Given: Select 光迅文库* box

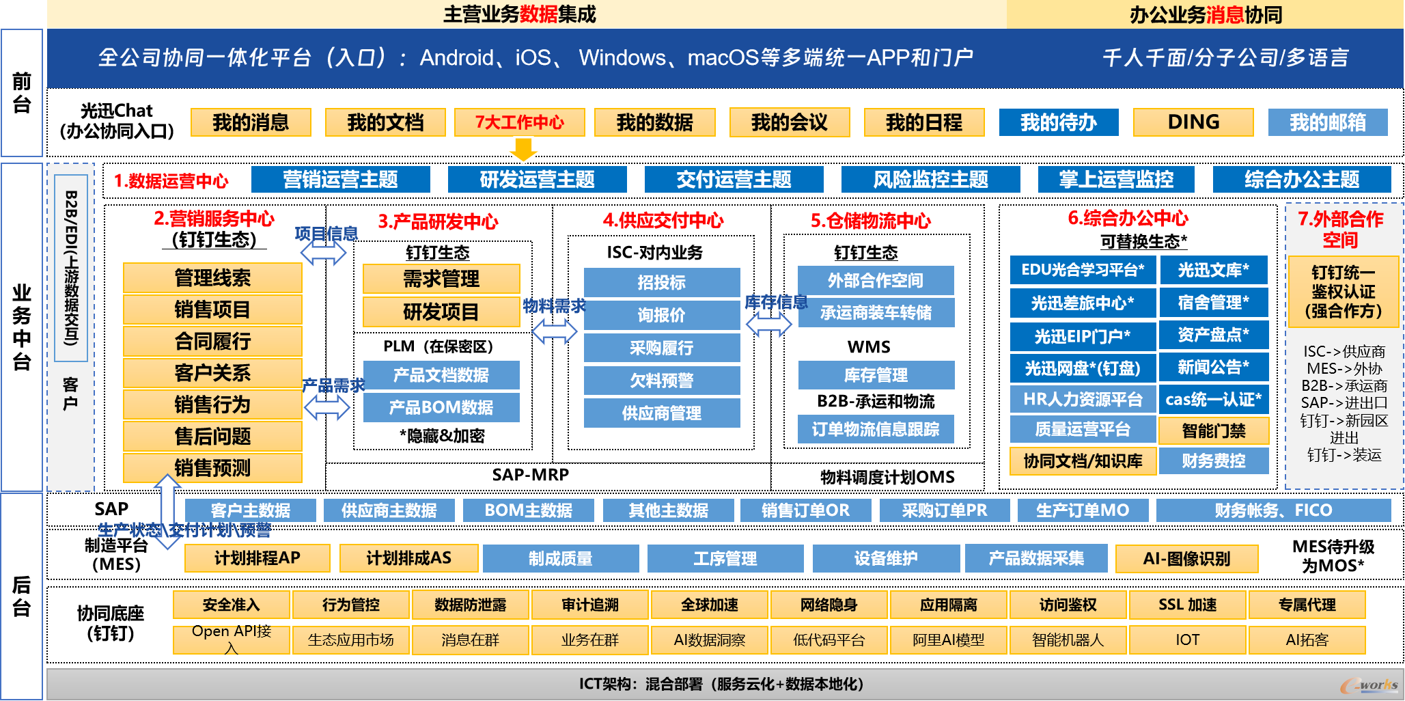Looking at the screenshot, I should (x=1214, y=270).
